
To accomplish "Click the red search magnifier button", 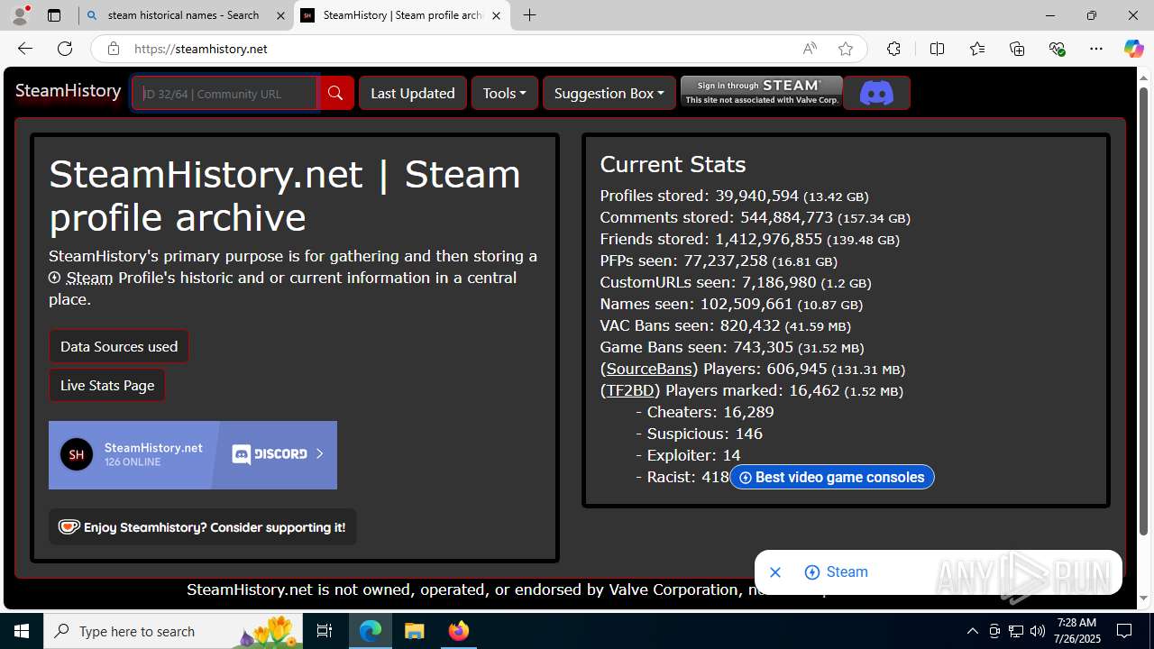I will [x=335, y=93].
